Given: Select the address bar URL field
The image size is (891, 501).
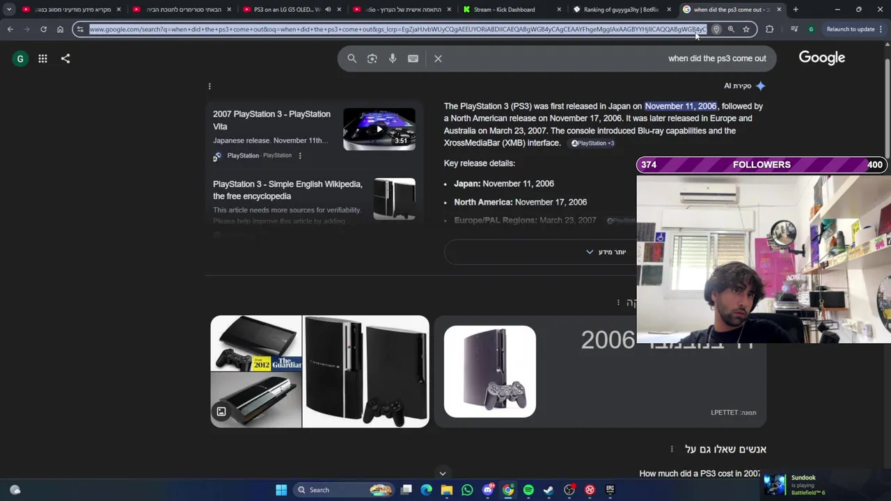Looking at the screenshot, I should point(397,29).
